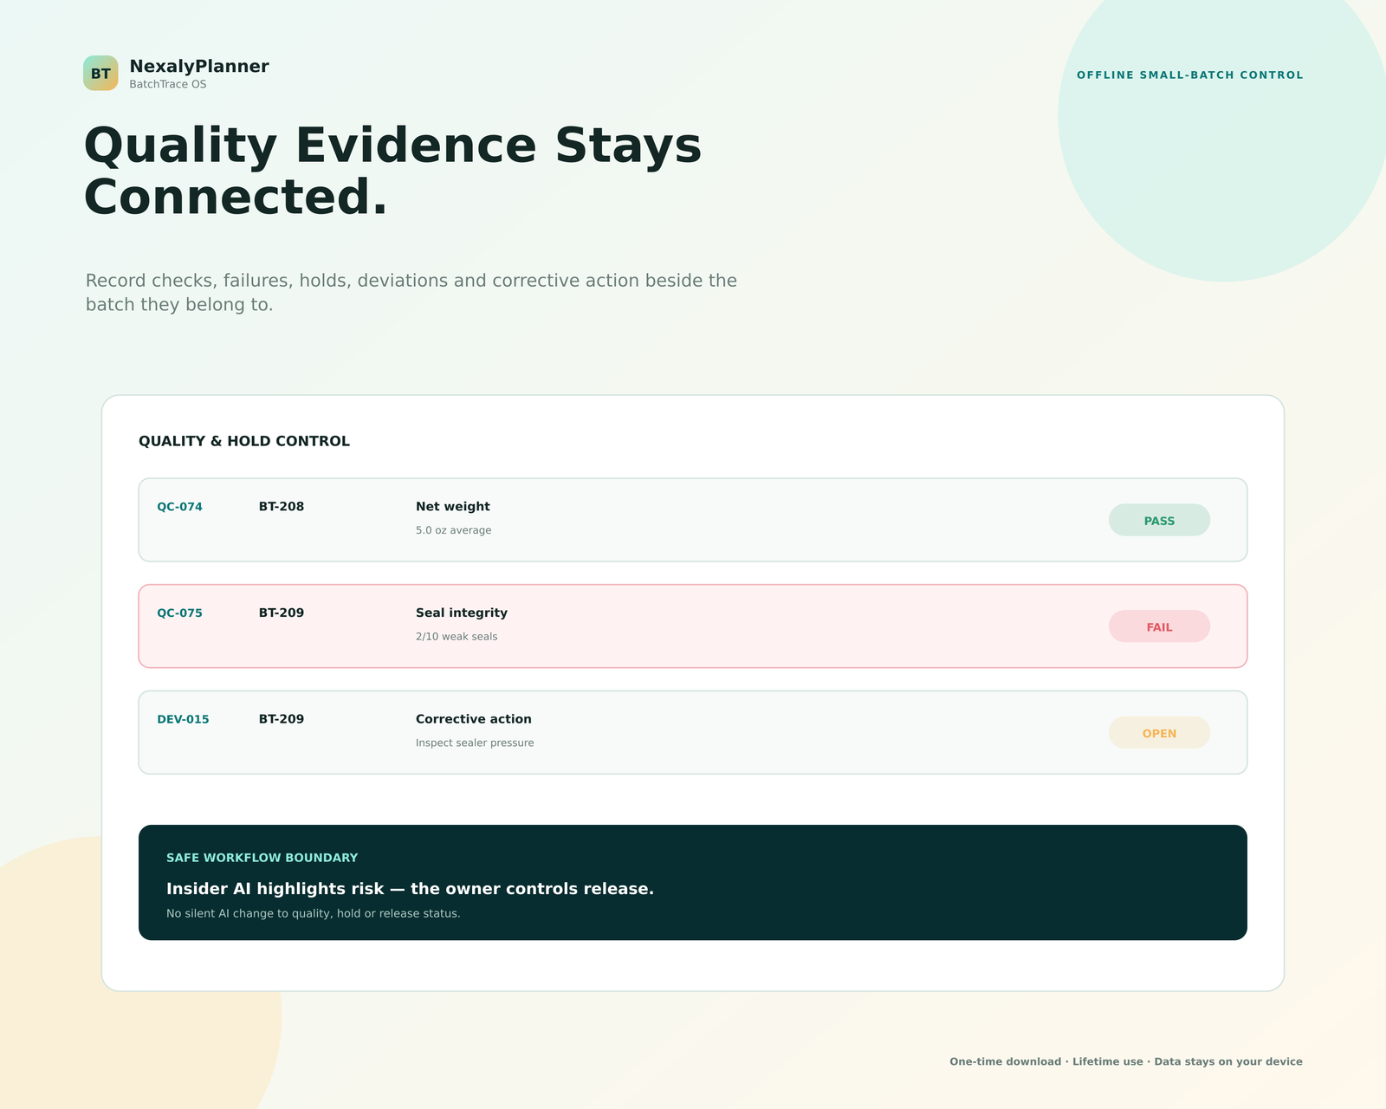The image size is (1386, 1109).
Task: Click the Corrective action title
Action: 474,719
